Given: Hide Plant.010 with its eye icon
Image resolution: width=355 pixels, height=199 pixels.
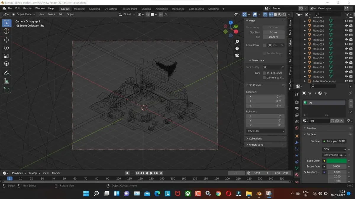Looking at the screenshot, I should (346, 30).
